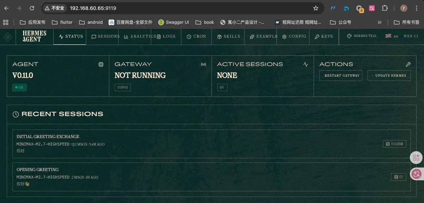Click the floating translate widget icon
Image resolution: width=424 pixels, height=203 pixels.
point(416,174)
